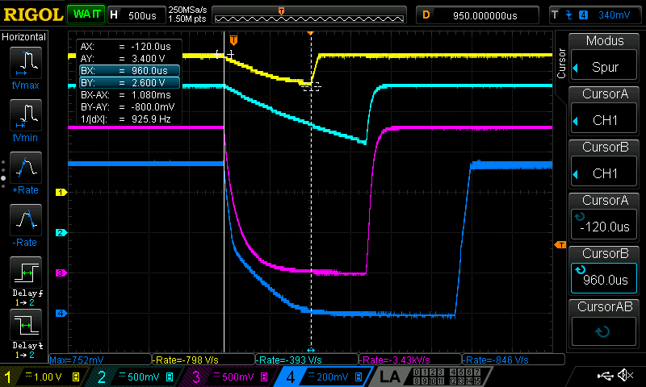The width and height of the screenshot is (646, 387).
Task: Open the Modus Spur cursor mode menu
Action: tap(603, 56)
